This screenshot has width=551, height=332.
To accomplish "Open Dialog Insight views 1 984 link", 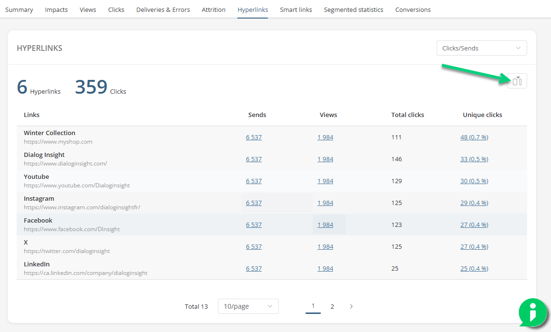I will click(326, 159).
